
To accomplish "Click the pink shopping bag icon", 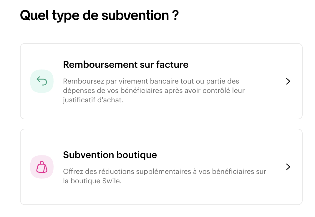I will 42,167.
